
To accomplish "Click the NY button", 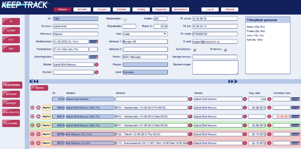I will pos(11,22).
